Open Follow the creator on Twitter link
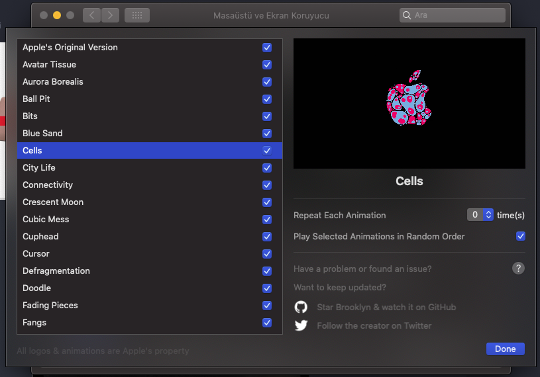 tap(374, 325)
